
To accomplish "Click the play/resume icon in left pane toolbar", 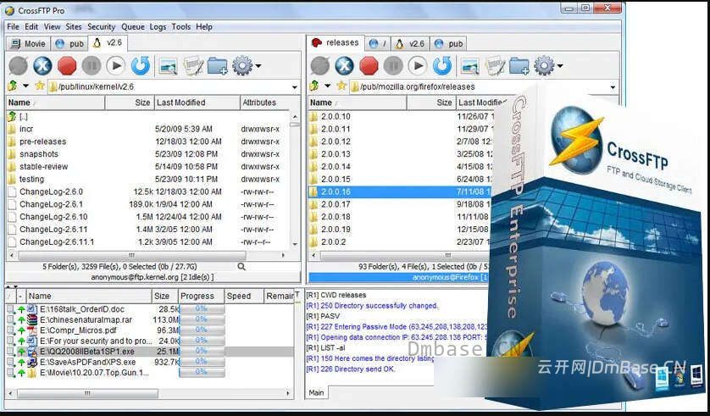I will point(116,66).
